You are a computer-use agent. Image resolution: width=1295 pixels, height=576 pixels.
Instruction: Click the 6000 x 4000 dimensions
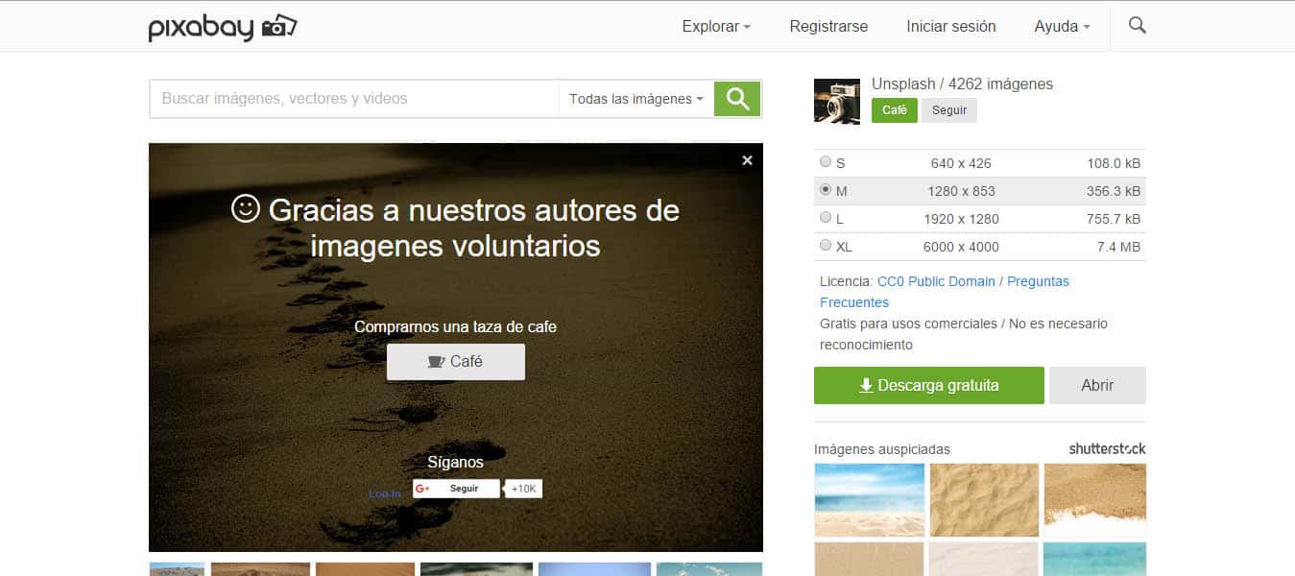[x=961, y=247]
